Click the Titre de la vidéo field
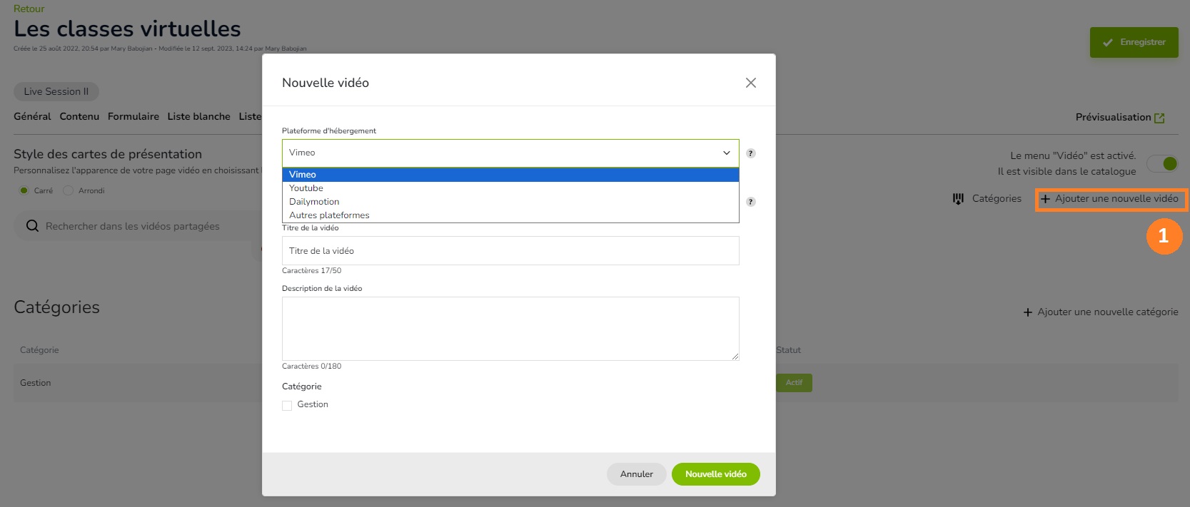This screenshot has height=507, width=1190. [510, 251]
